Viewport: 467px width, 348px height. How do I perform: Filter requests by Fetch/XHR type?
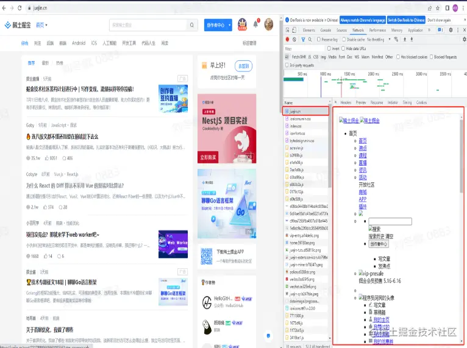(x=299, y=57)
